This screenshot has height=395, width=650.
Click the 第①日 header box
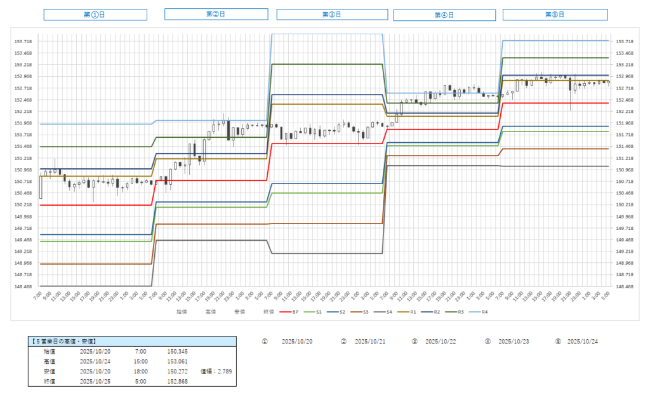tap(95, 15)
